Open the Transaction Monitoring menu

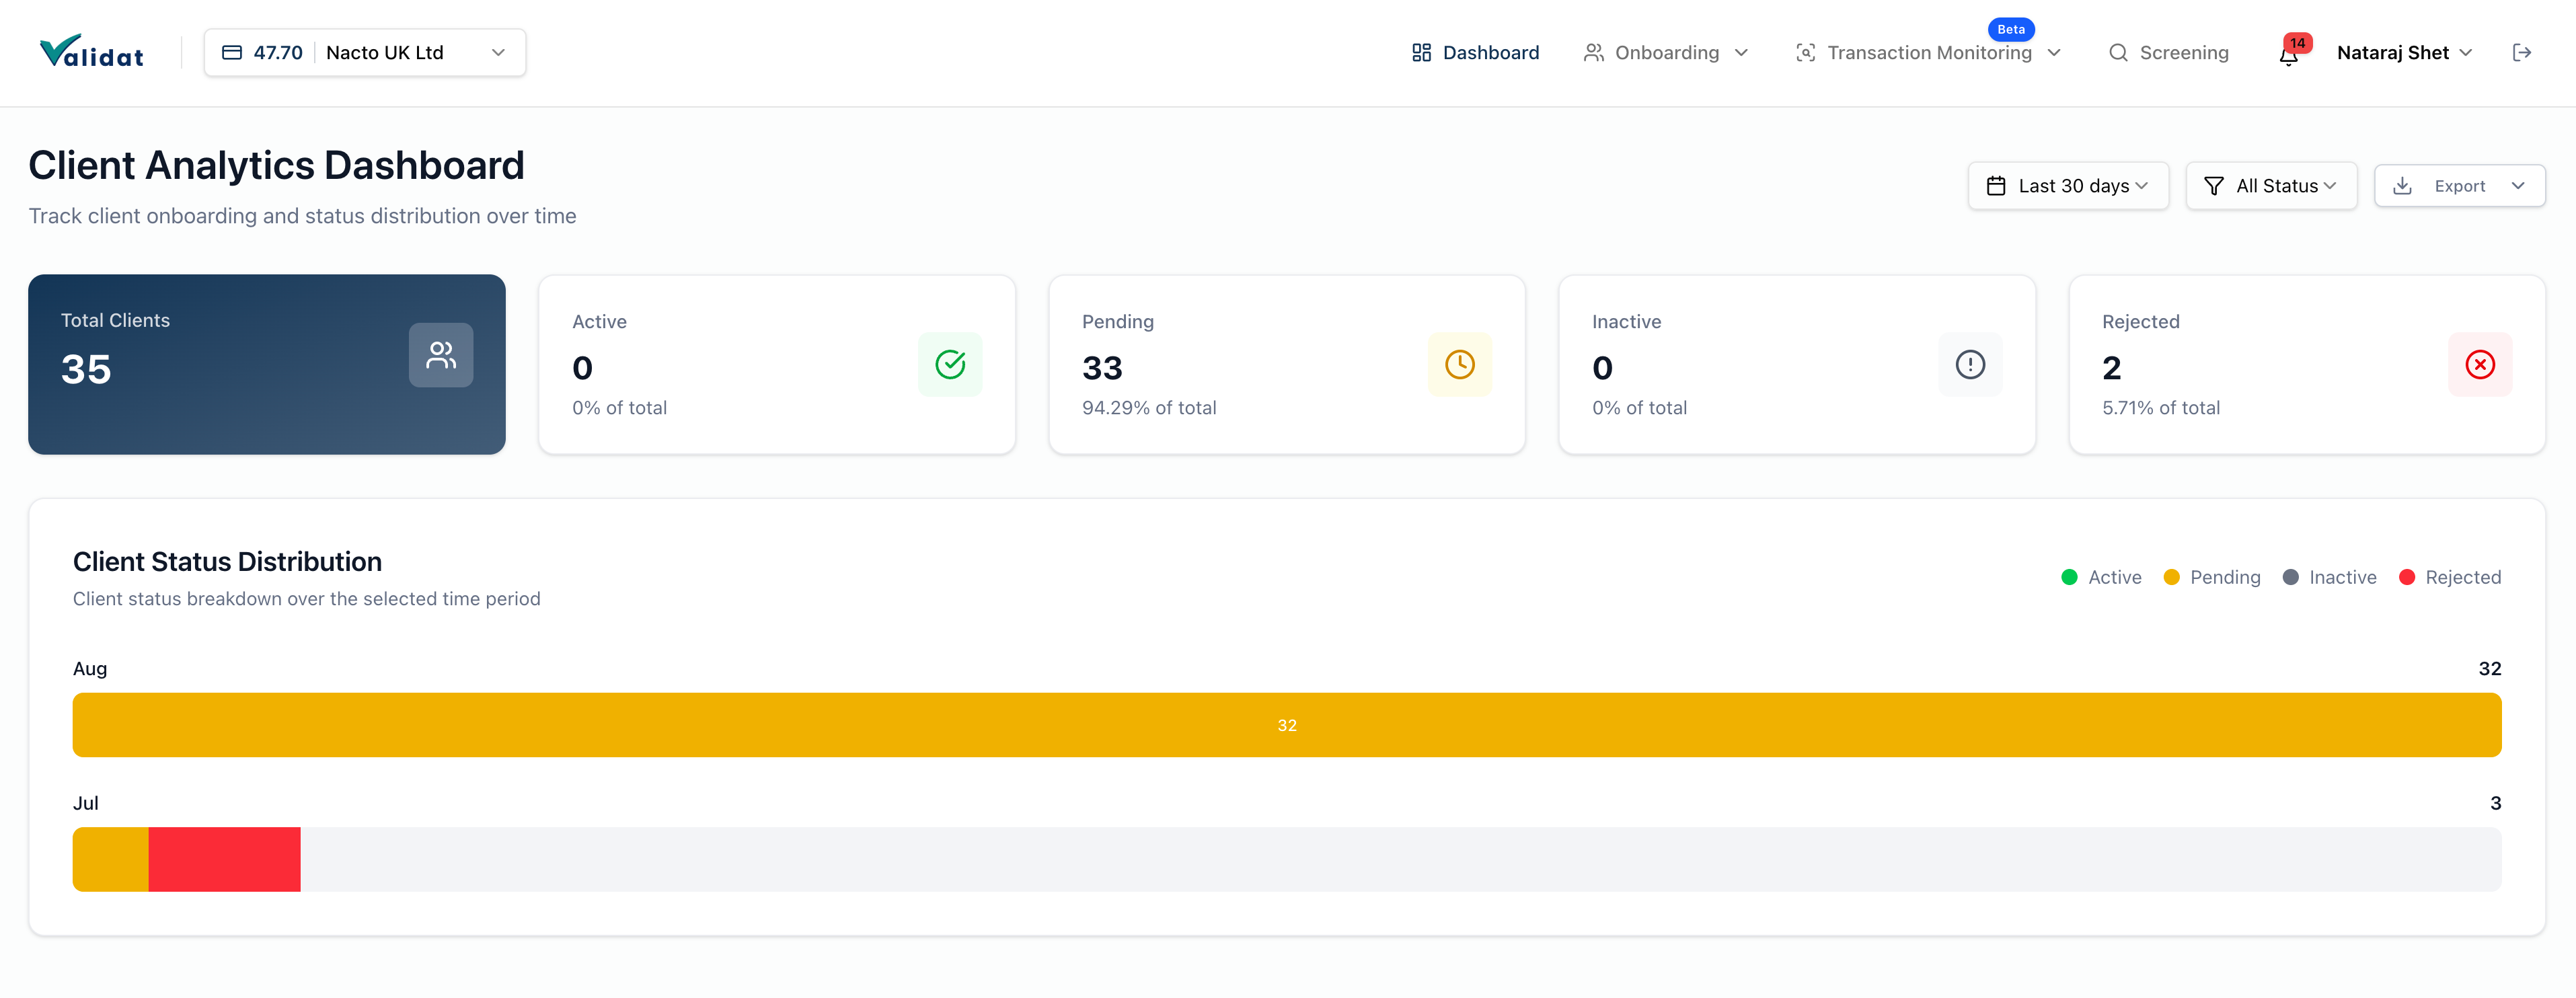click(1928, 53)
